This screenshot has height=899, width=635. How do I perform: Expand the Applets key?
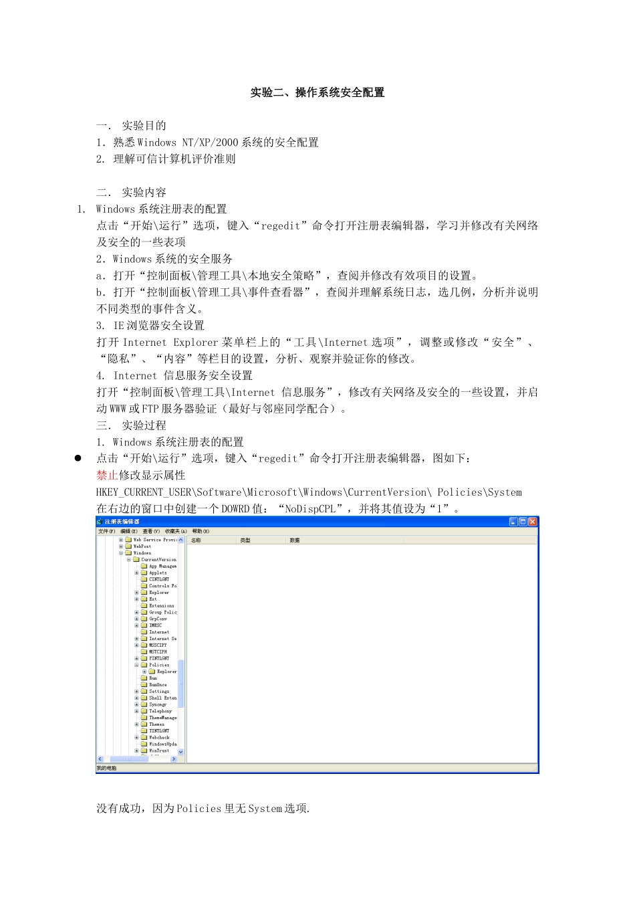coord(137,573)
